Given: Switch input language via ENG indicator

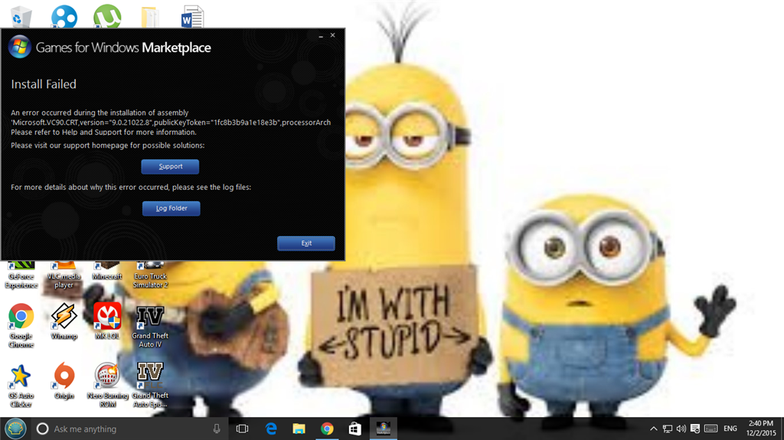Looking at the screenshot, I should [x=730, y=429].
